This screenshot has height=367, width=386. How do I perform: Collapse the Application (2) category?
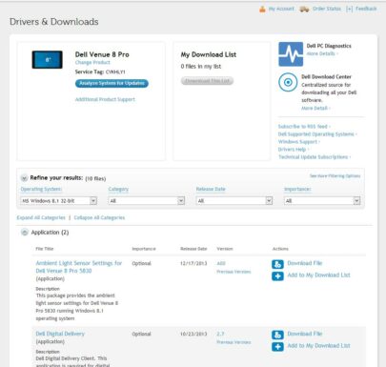coord(25,233)
